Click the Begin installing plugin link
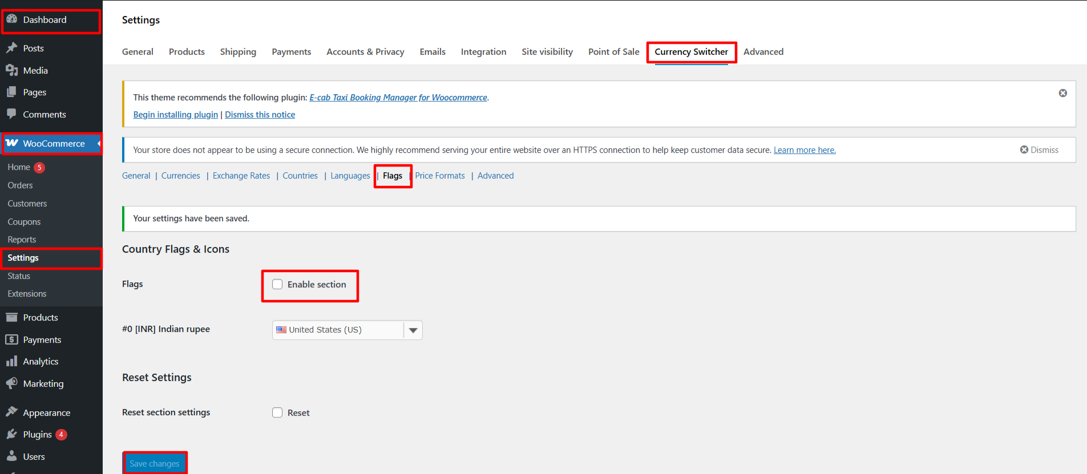The image size is (1087, 474). coord(175,115)
